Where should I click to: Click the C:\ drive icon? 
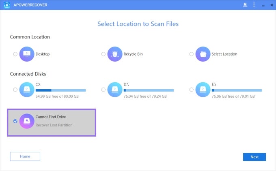[x=26, y=89]
